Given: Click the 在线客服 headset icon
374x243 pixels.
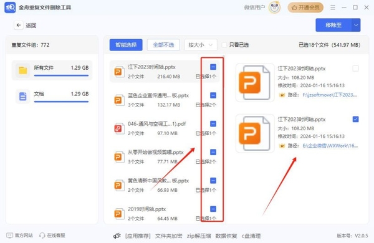Looking at the screenshot, I should coord(42,236).
